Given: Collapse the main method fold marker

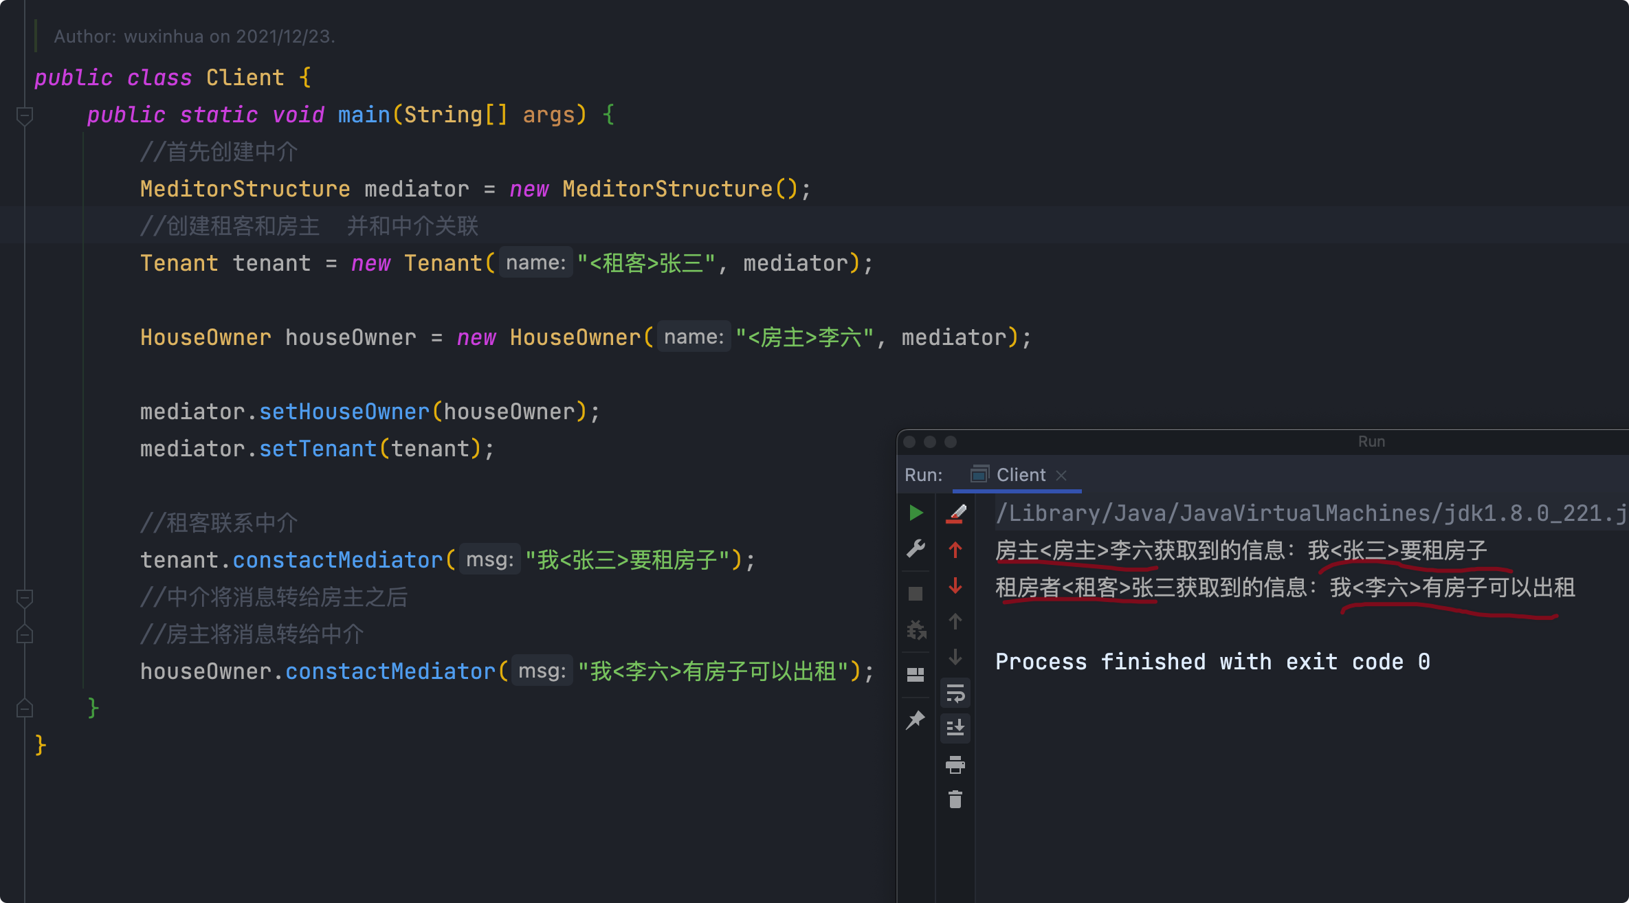Looking at the screenshot, I should point(25,115).
